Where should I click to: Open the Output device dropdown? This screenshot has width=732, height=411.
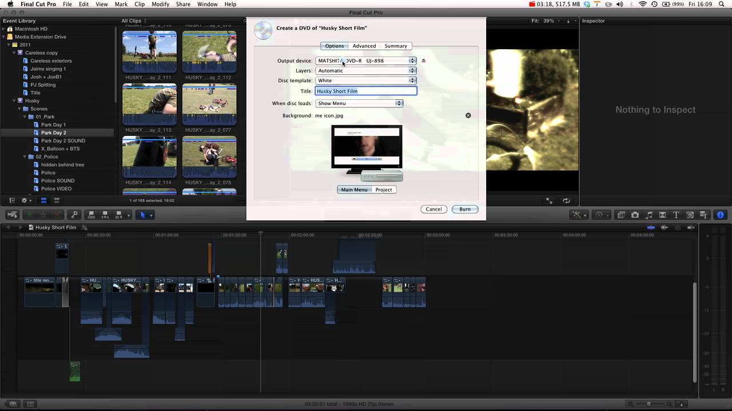click(365, 61)
